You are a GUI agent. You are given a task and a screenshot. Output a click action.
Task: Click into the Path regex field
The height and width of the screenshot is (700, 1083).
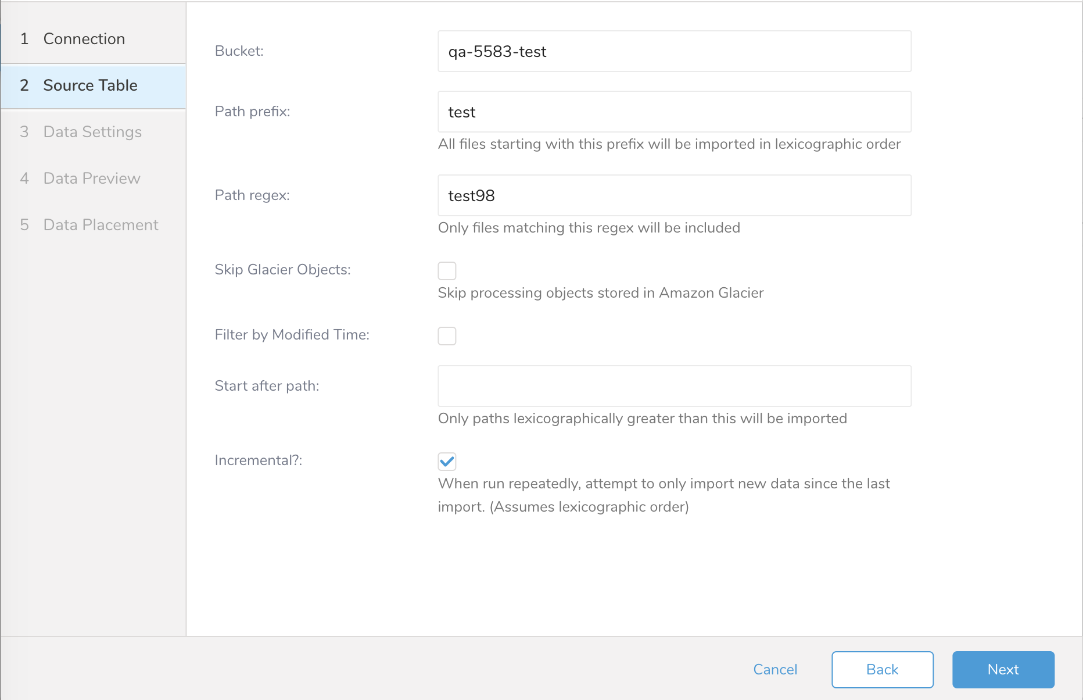674,196
